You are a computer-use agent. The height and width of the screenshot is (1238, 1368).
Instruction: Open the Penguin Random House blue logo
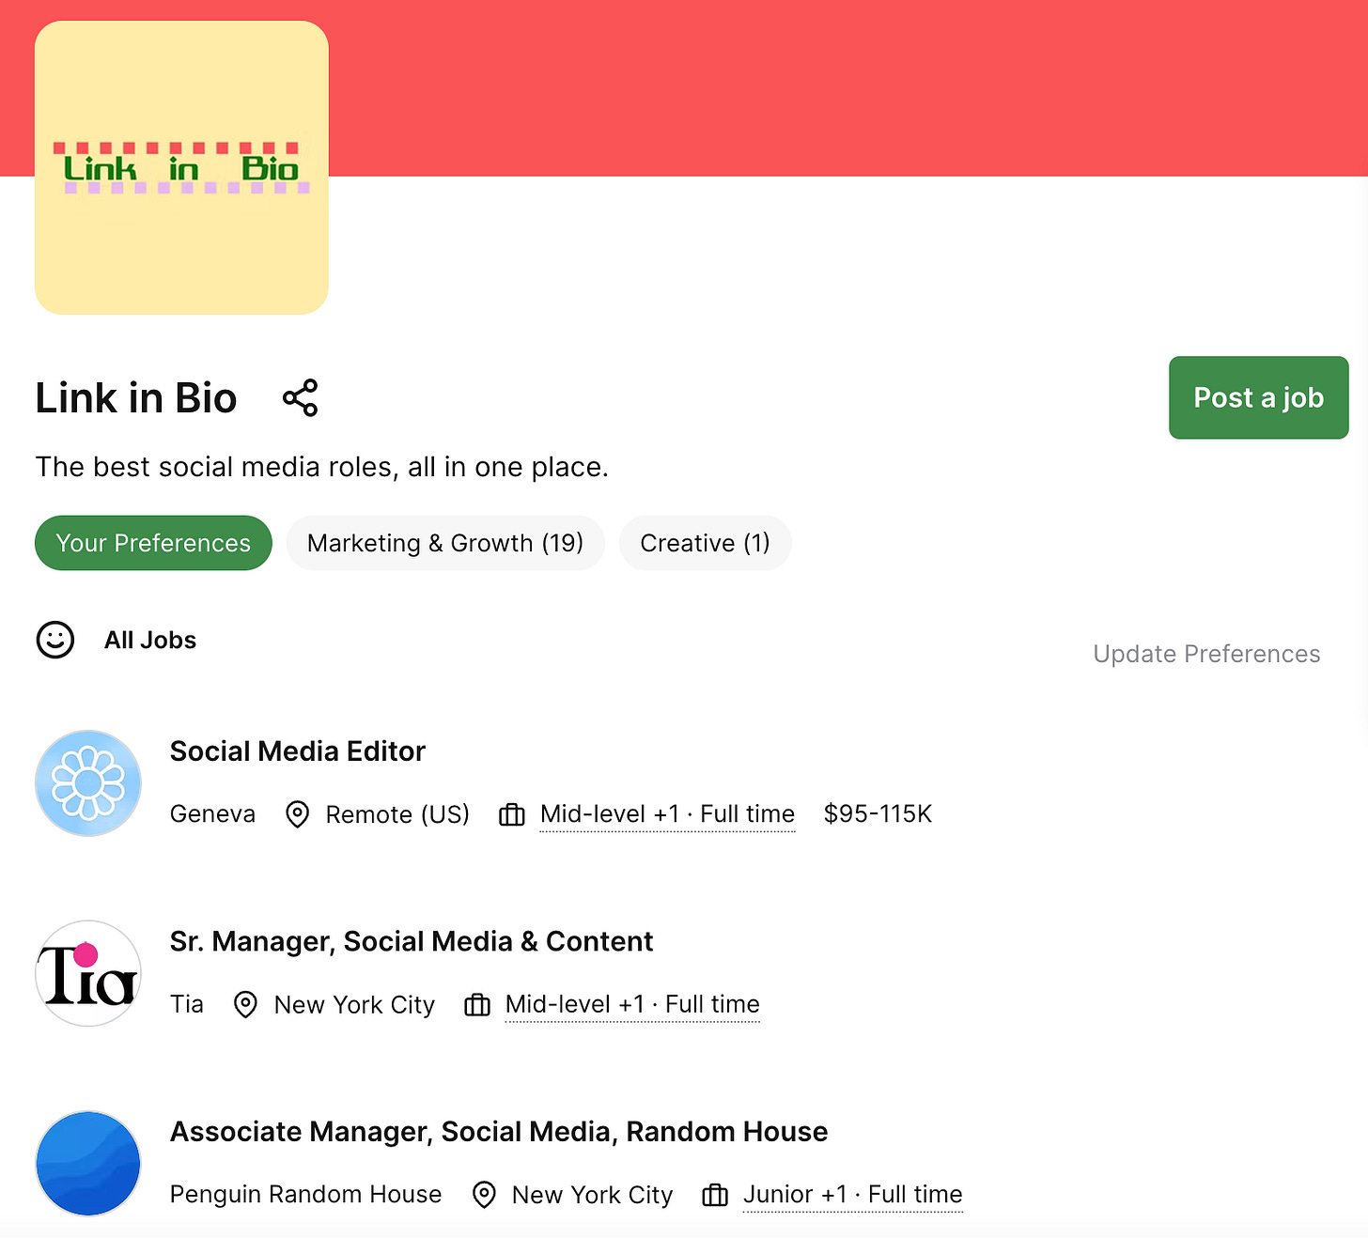tap(88, 1164)
